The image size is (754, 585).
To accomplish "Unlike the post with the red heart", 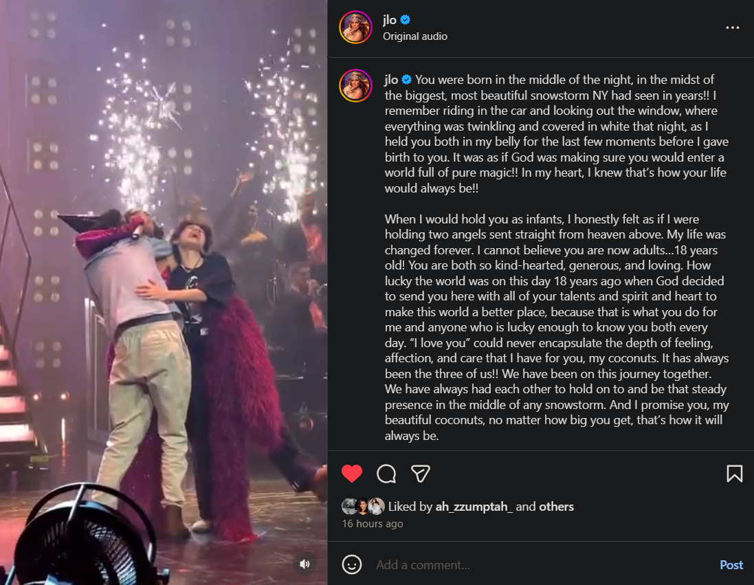I will [352, 474].
